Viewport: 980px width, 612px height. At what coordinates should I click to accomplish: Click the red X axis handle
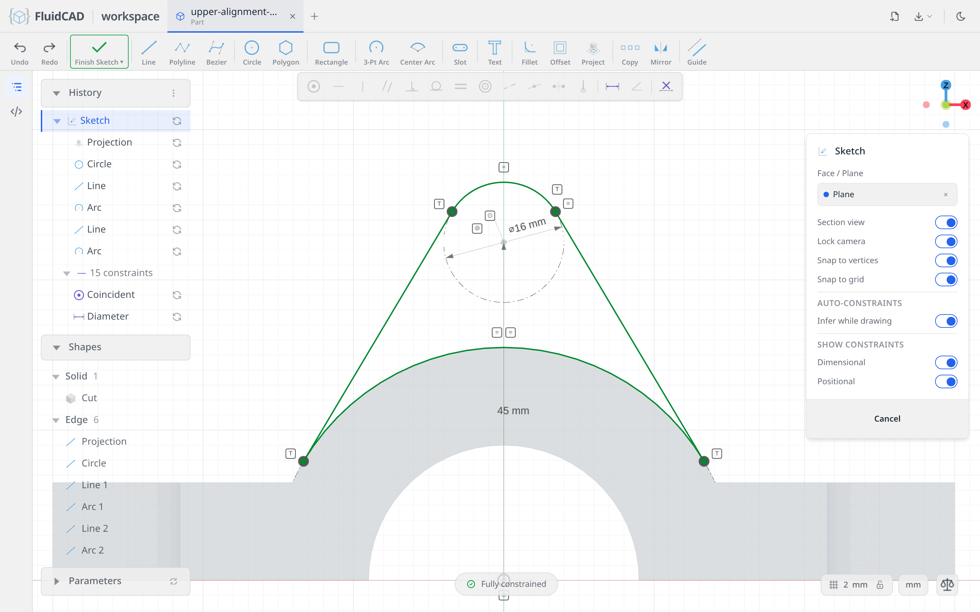pyautogui.click(x=965, y=105)
